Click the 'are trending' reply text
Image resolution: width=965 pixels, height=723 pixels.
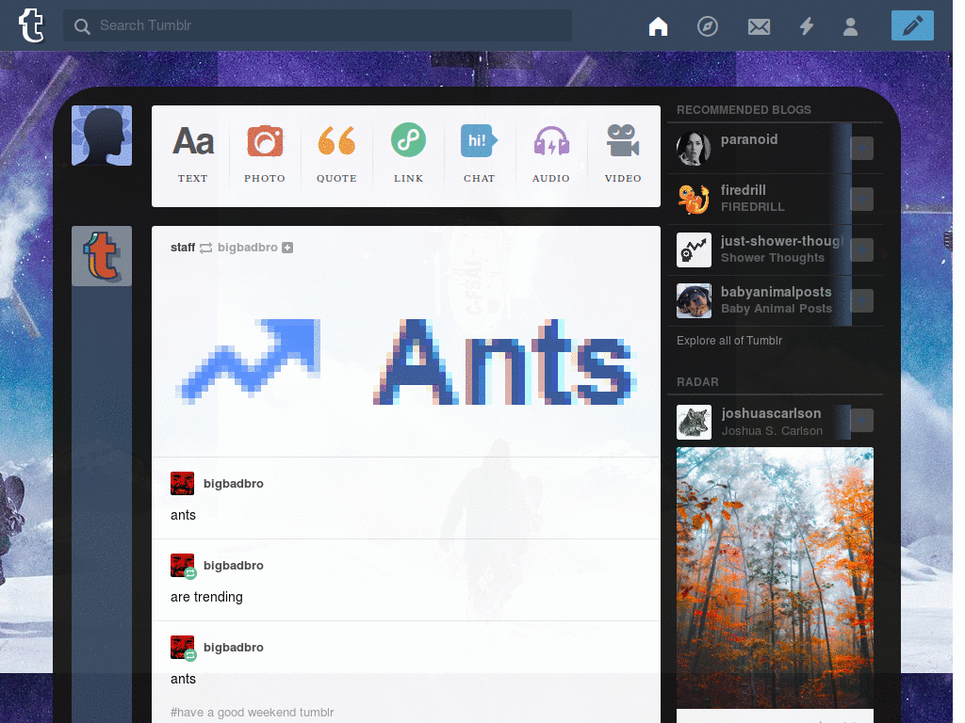tap(206, 597)
